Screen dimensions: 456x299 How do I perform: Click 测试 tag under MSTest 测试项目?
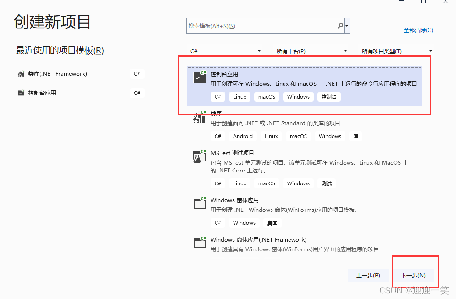point(327,183)
